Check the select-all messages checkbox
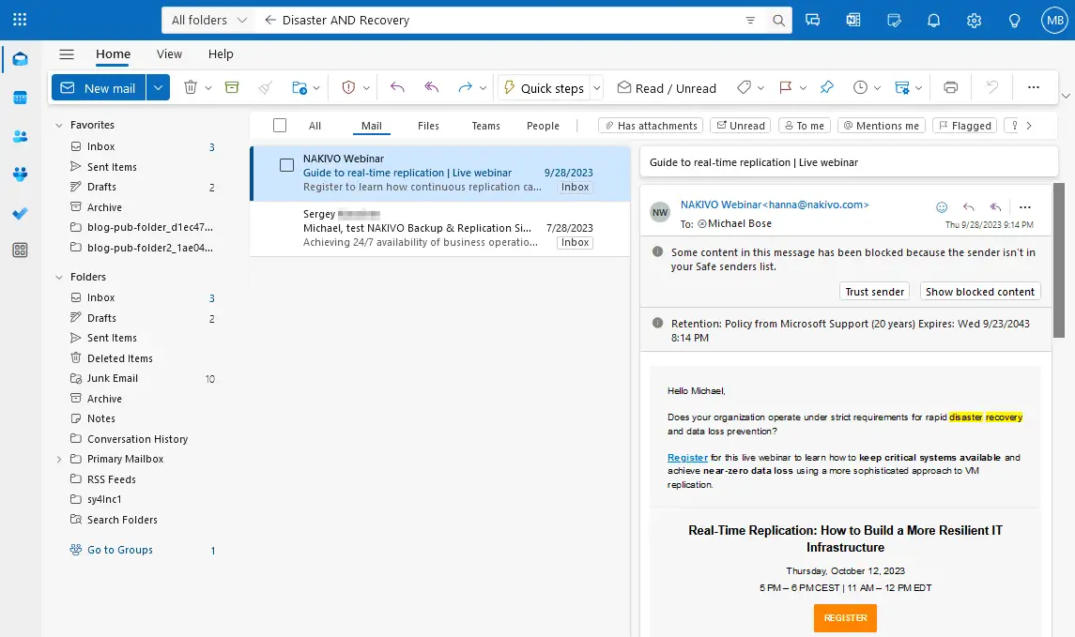The height and width of the screenshot is (637, 1075). 278,125
